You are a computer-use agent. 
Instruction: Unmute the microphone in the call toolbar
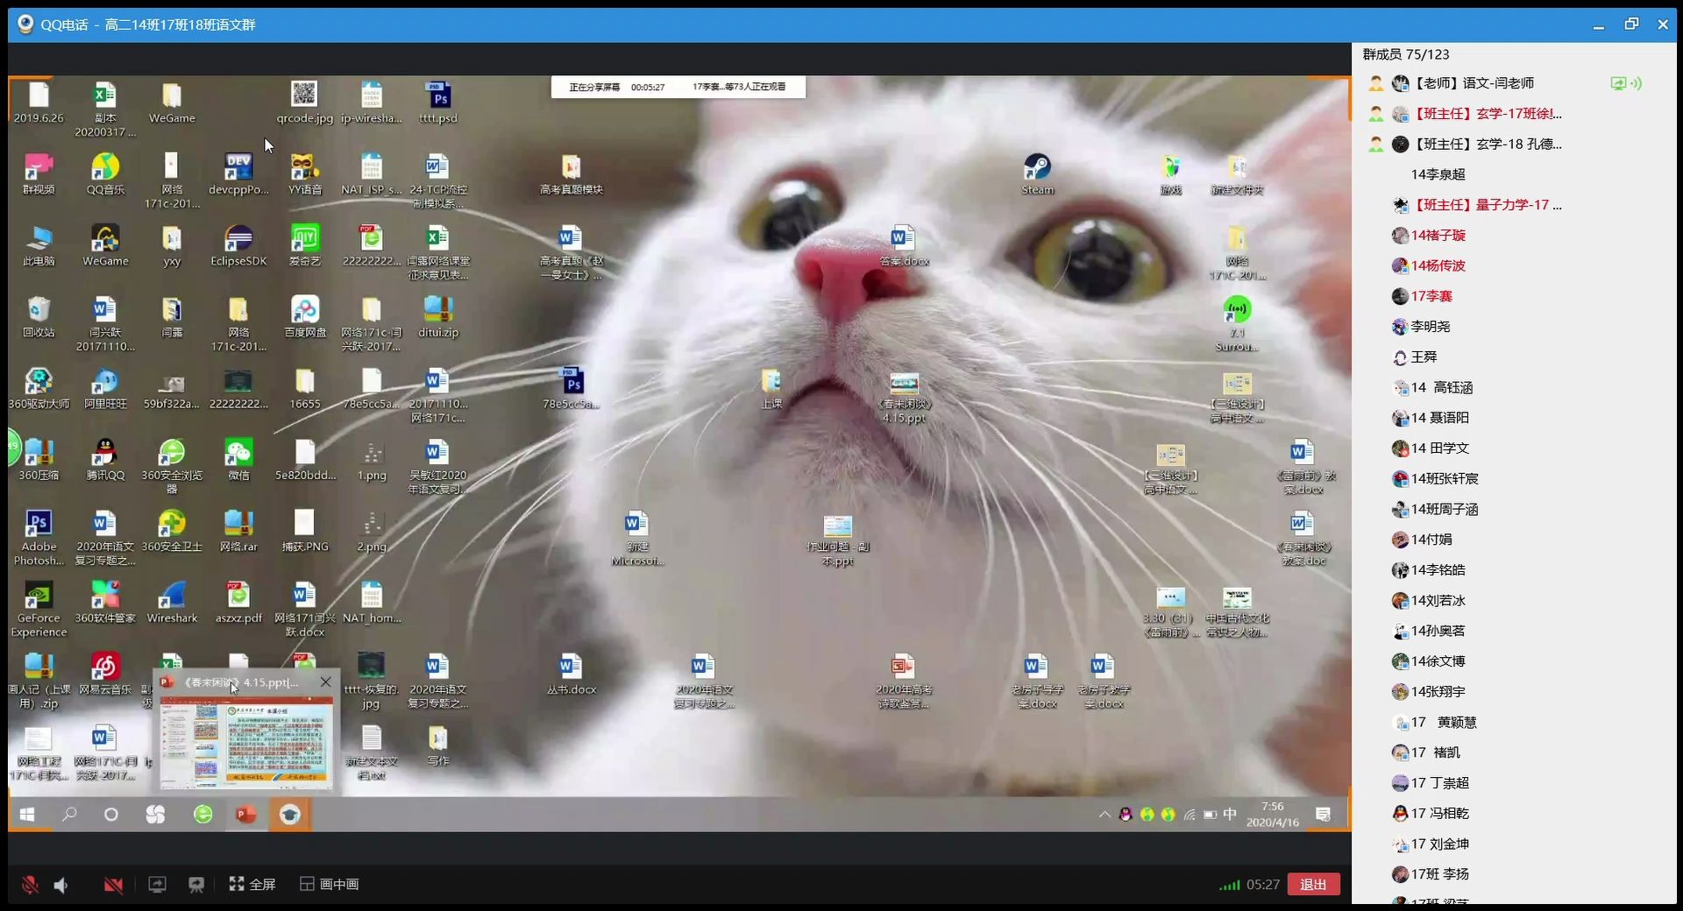point(30,885)
